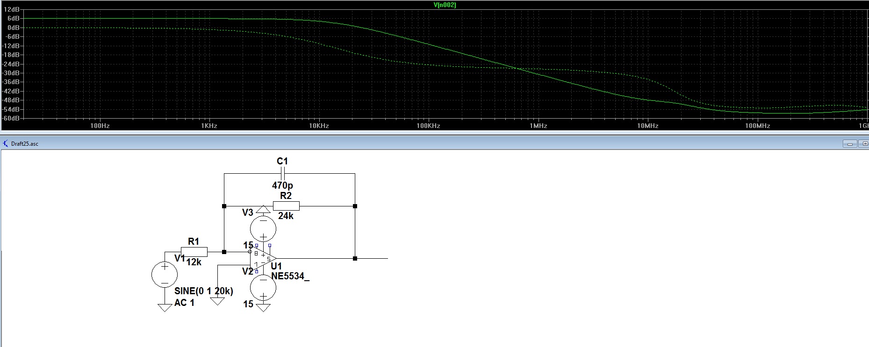Click the 24k resistor value
The width and height of the screenshot is (869, 347).
click(286, 216)
